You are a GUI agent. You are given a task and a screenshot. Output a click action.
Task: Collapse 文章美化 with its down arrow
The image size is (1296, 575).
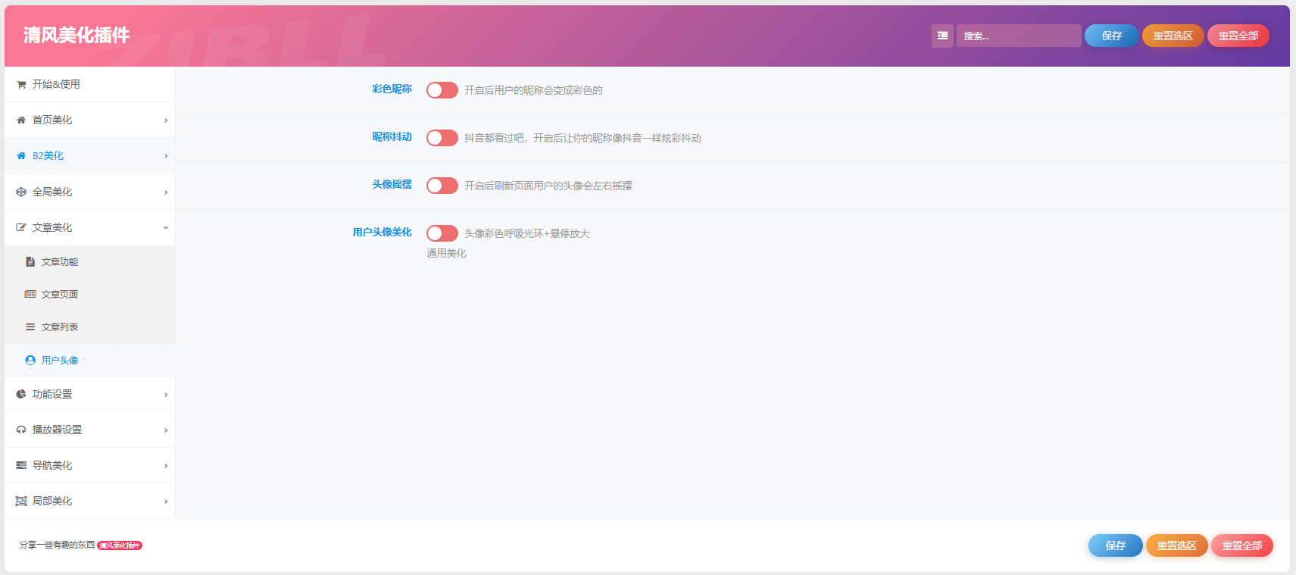tap(166, 227)
